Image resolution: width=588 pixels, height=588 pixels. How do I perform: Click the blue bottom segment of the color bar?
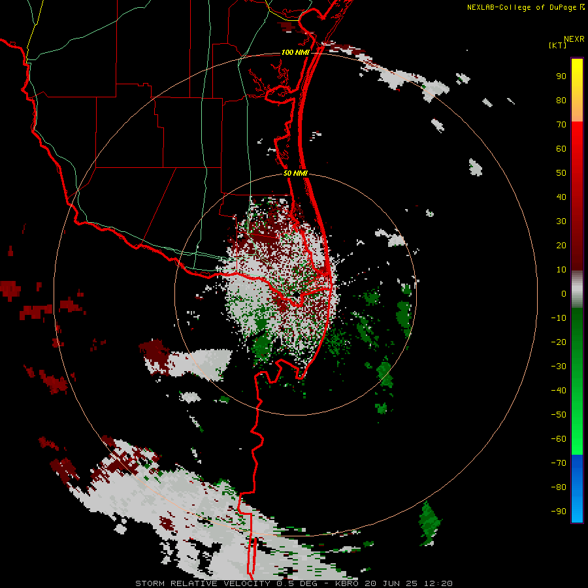pyautogui.click(x=577, y=489)
